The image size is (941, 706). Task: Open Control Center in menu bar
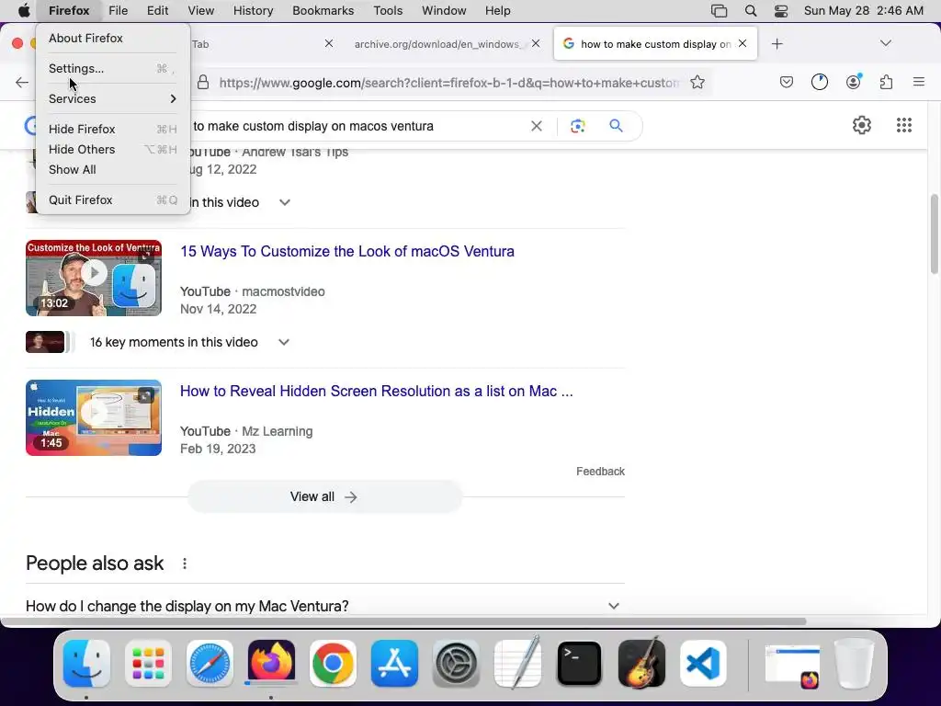pyautogui.click(x=781, y=11)
